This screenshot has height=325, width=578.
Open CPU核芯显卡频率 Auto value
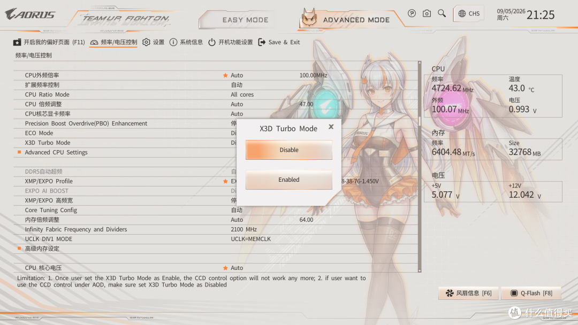click(237, 114)
